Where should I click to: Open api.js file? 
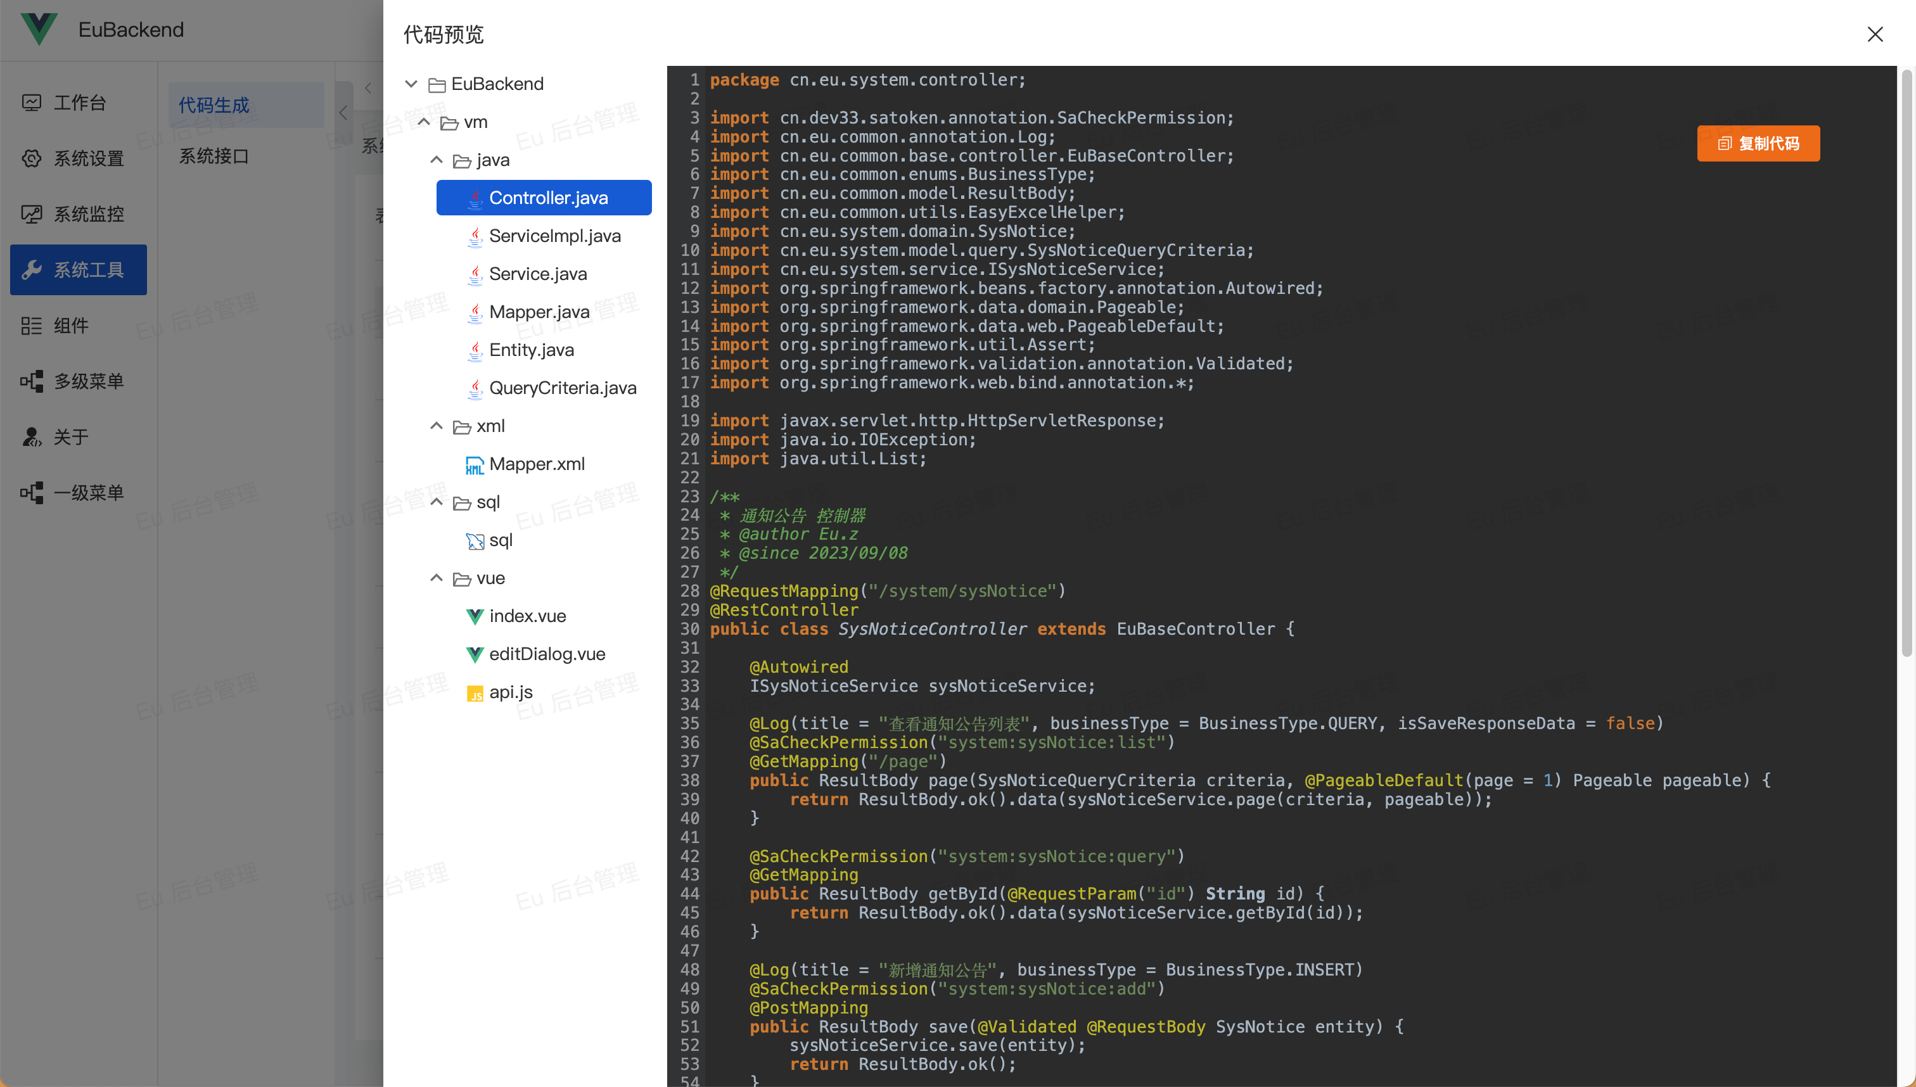[x=511, y=693]
